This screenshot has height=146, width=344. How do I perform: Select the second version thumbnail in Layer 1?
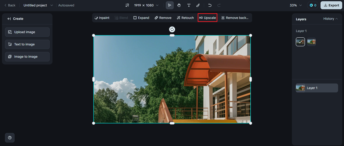[311, 42]
